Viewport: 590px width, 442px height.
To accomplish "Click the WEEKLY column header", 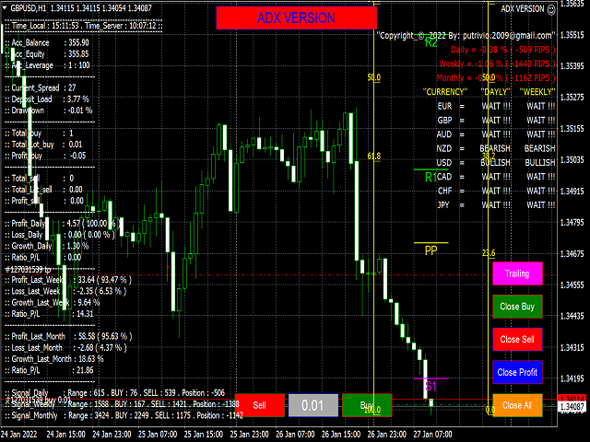I will [x=537, y=92].
